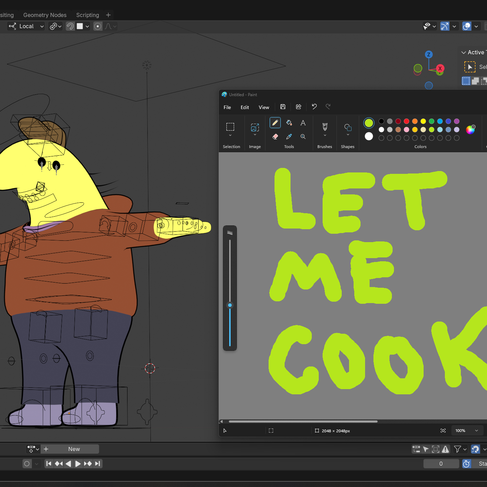Play the animation forward
This screenshot has height=487, width=487.
coord(78,464)
